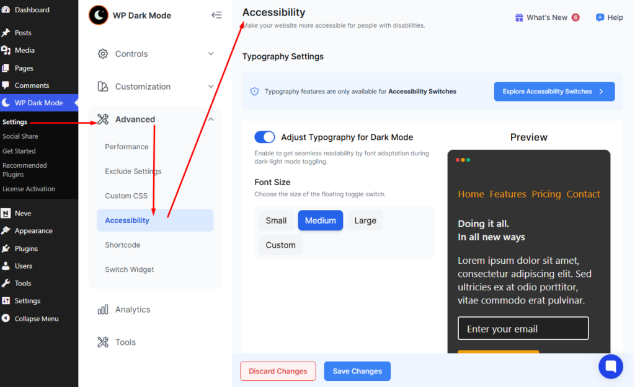Click the What's New gift icon

click(x=519, y=17)
